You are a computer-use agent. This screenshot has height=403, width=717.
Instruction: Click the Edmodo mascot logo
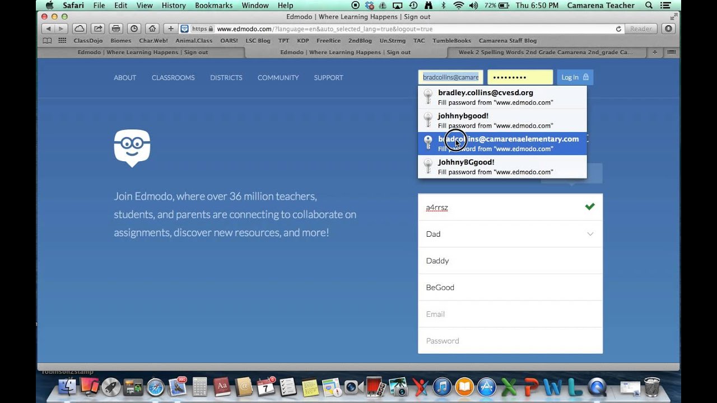tap(132, 148)
